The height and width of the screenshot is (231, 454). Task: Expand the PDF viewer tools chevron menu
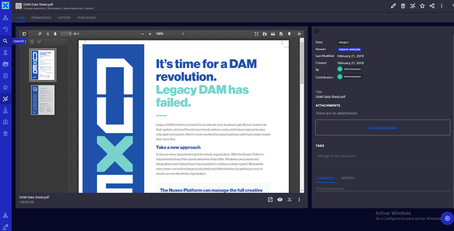(299, 34)
